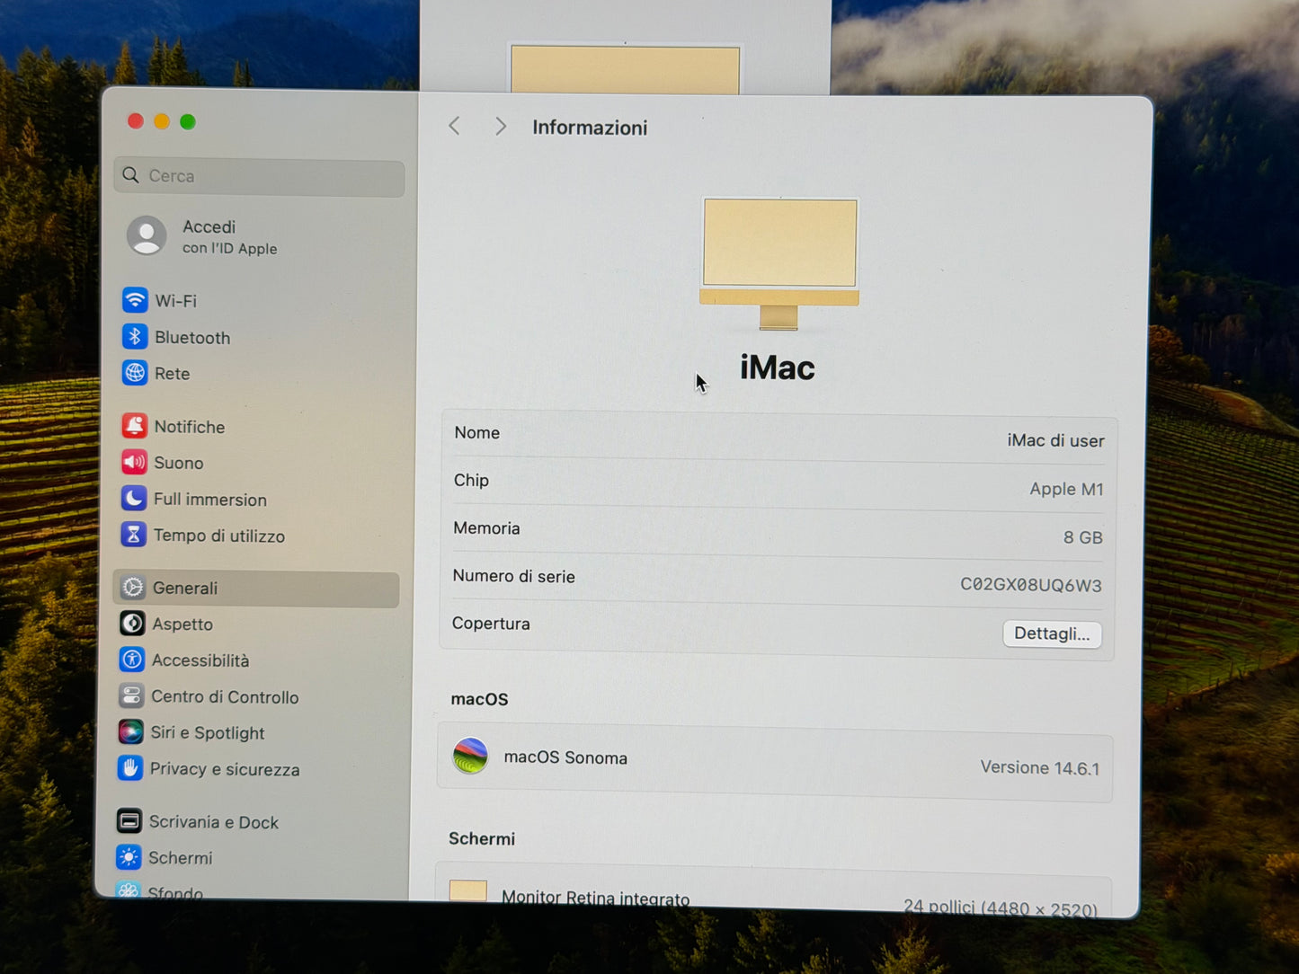1299x974 pixels.
Task: Select Suono sidebar label
Action: 178,463
